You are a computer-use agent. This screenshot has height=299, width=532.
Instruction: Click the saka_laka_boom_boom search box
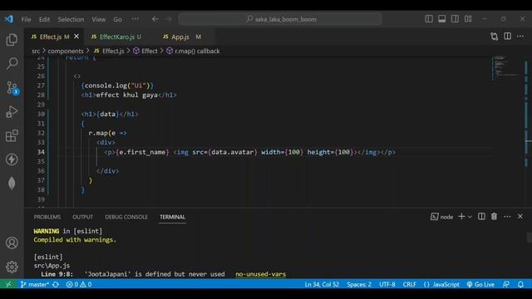[x=280, y=19]
